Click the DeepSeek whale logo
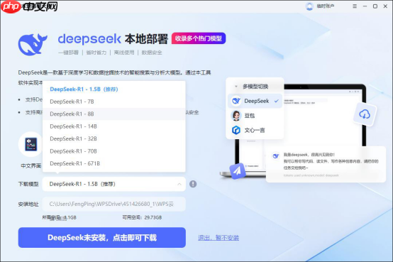 point(33,45)
